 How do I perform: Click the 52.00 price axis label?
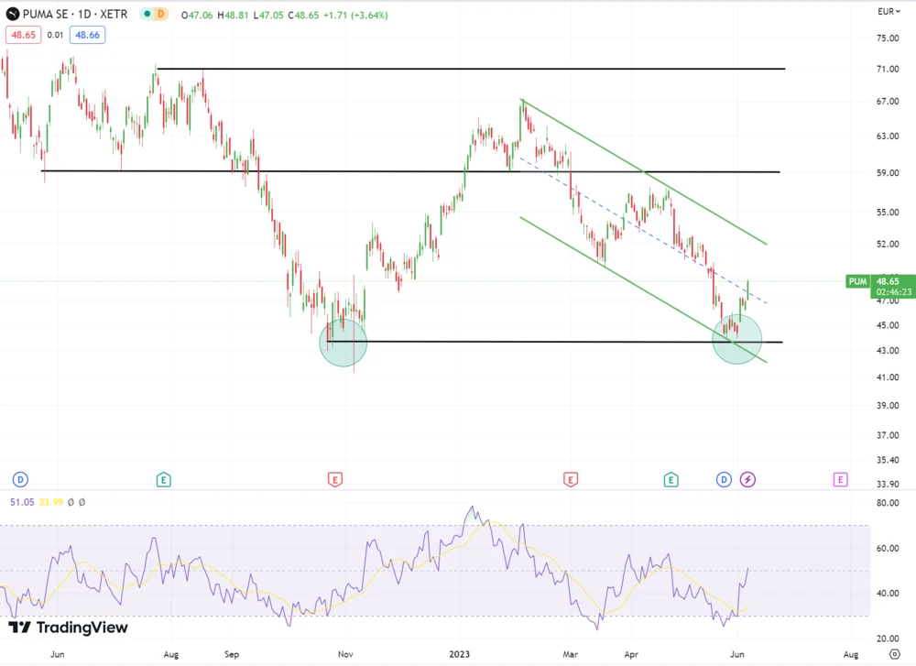click(x=888, y=244)
